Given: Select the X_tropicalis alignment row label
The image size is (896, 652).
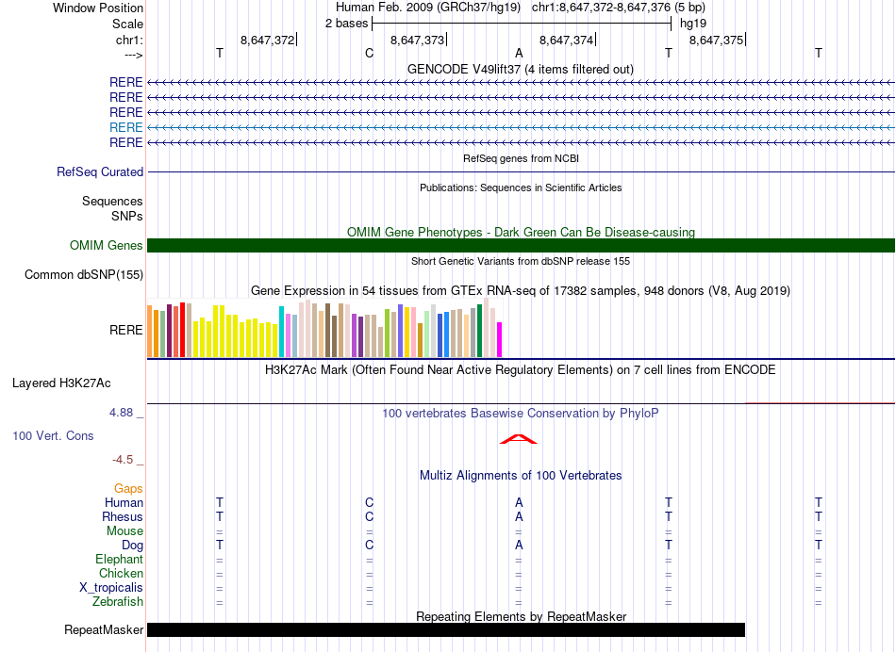Looking at the screenshot, I should coord(111,588).
